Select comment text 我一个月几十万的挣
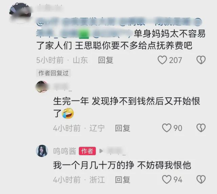 pyautogui.click(x=94, y=165)
